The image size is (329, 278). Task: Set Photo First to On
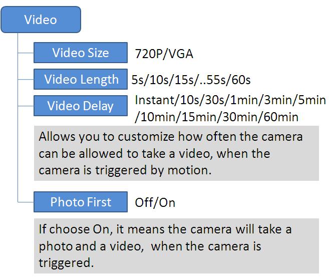[x=167, y=203]
